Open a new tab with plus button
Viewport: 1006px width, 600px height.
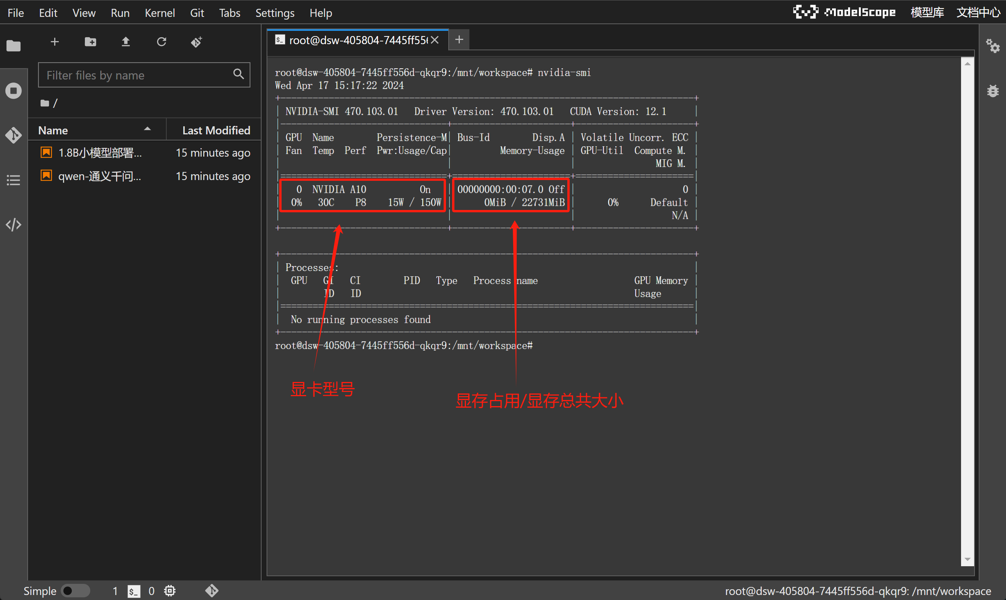point(459,40)
